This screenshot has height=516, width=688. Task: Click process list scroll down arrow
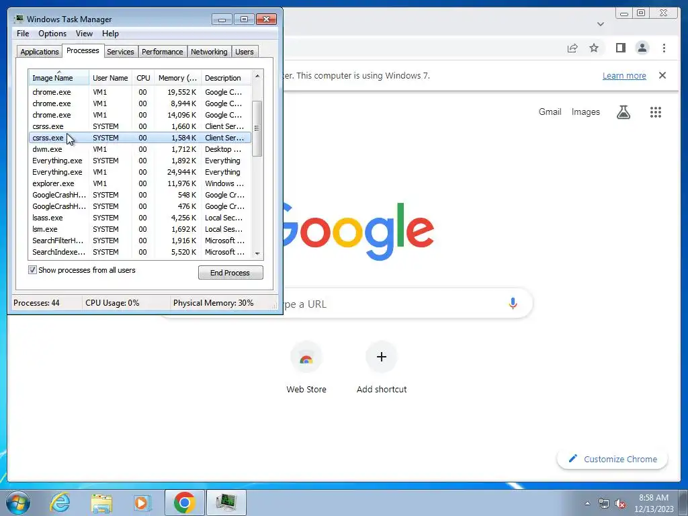[257, 253]
